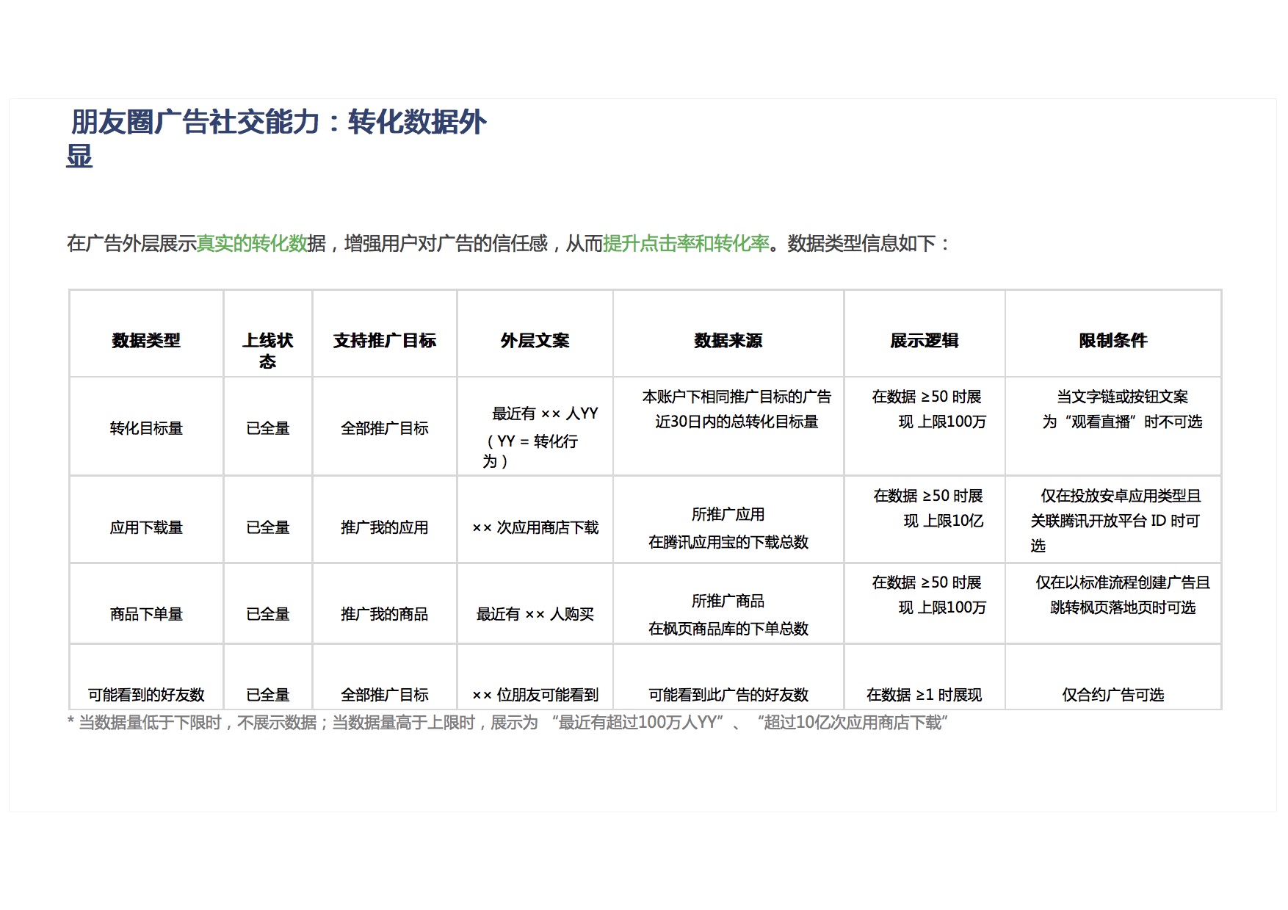Click the 推广我的商品 cell

pyautogui.click(x=385, y=614)
